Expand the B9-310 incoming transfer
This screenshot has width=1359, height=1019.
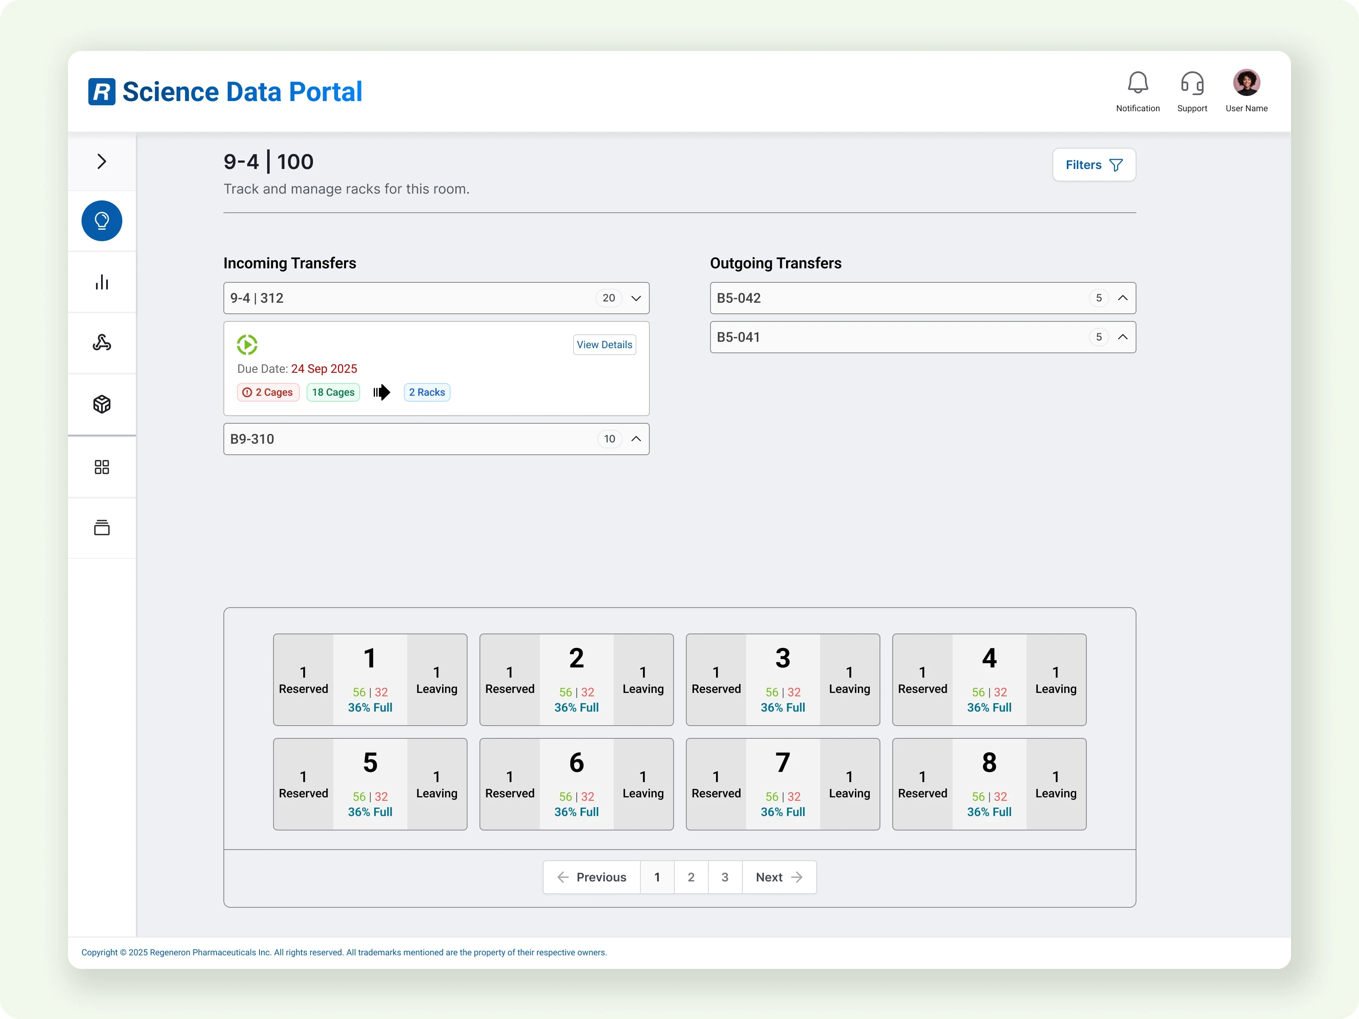636,439
